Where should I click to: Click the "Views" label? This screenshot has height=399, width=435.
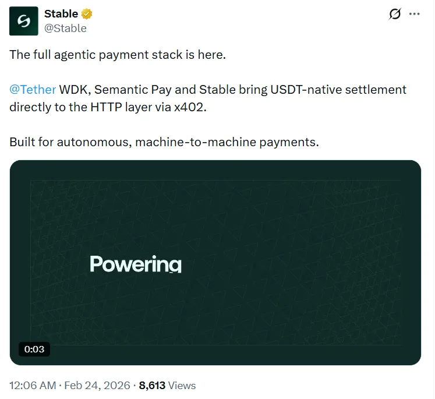[x=182, y=386]
